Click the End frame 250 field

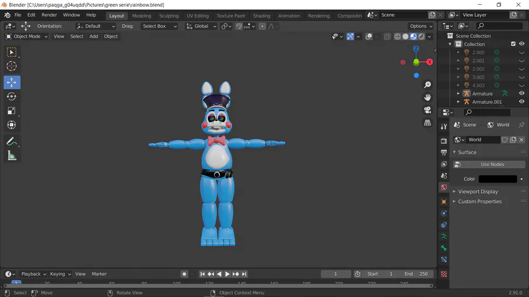(416, 274)
